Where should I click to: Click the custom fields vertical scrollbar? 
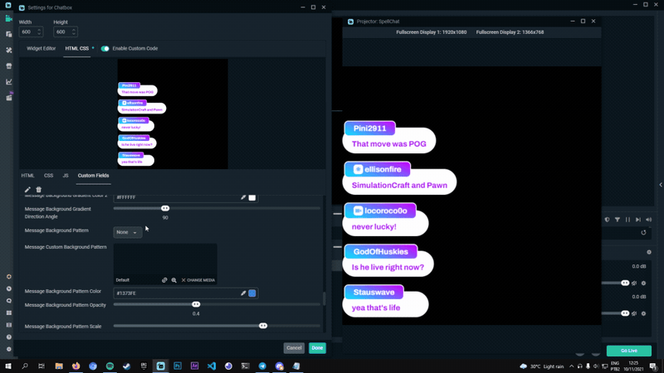coord(324,298)
